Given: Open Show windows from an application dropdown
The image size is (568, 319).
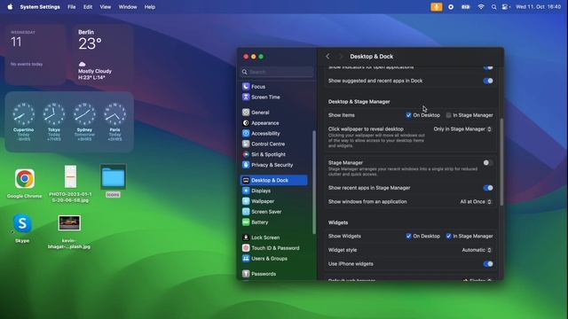Looking at the screenshot, I should point(476,201).
